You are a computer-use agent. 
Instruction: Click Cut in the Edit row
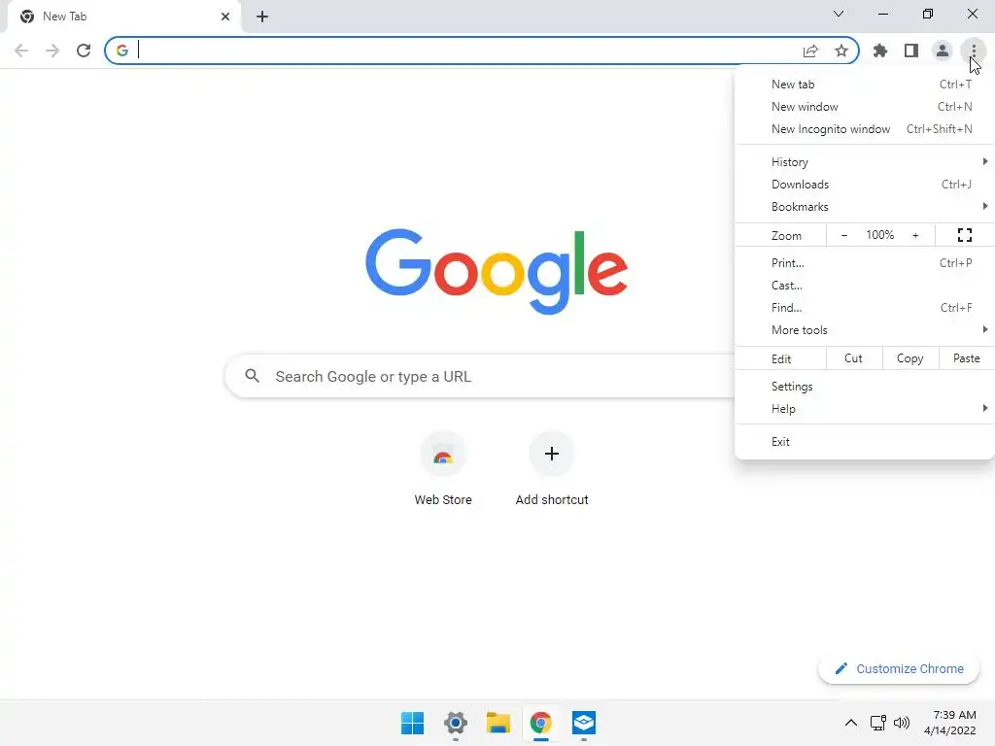853,358
